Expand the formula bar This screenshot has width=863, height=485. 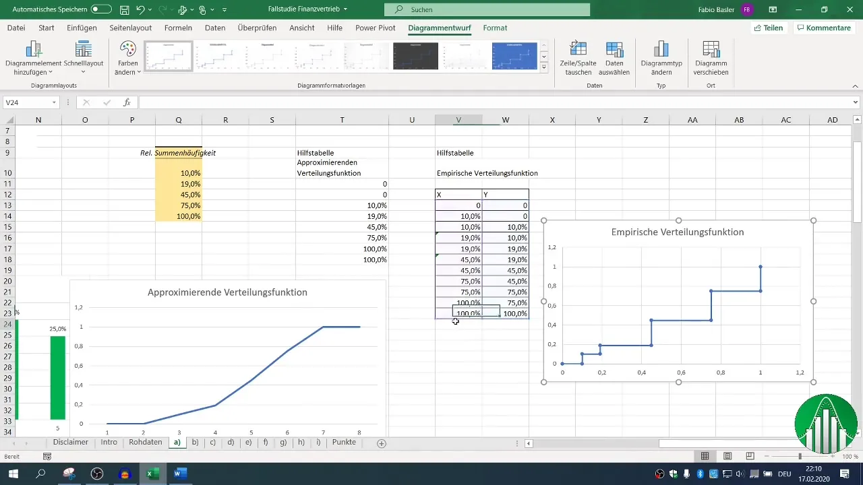click(x=856, y=102)
